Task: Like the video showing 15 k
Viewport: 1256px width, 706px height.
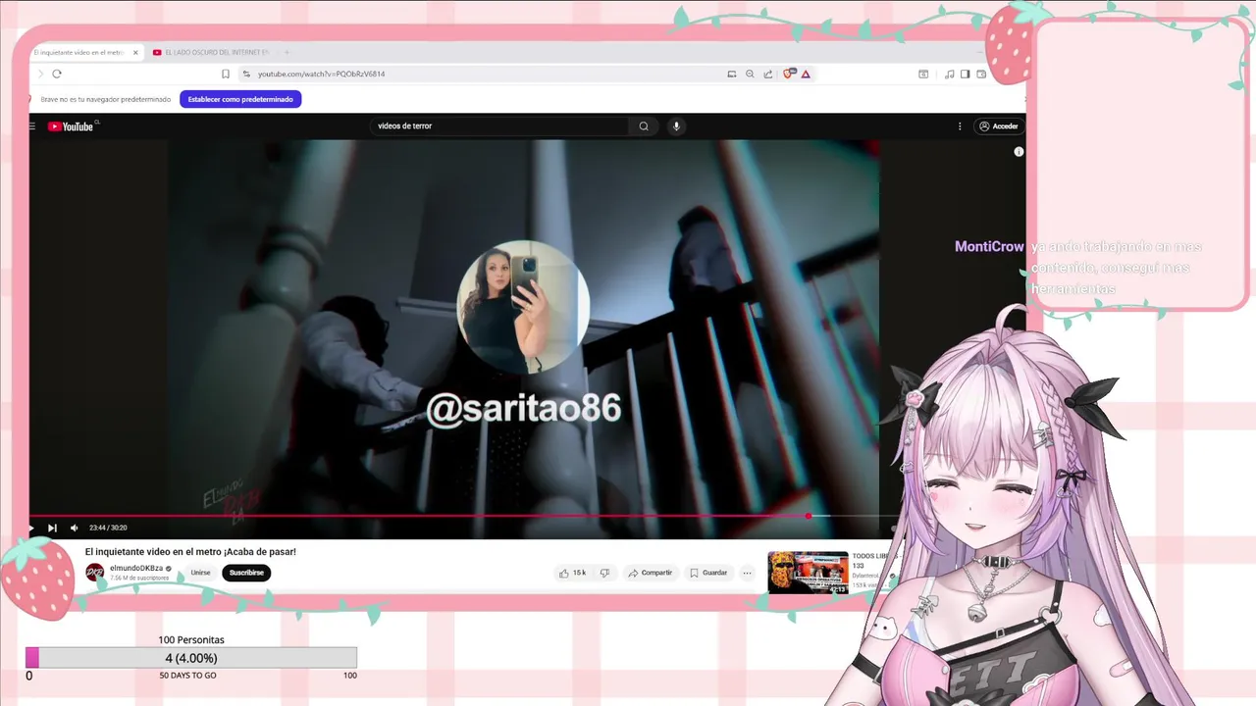Action: pyautogui.click(x=572, y=573)
